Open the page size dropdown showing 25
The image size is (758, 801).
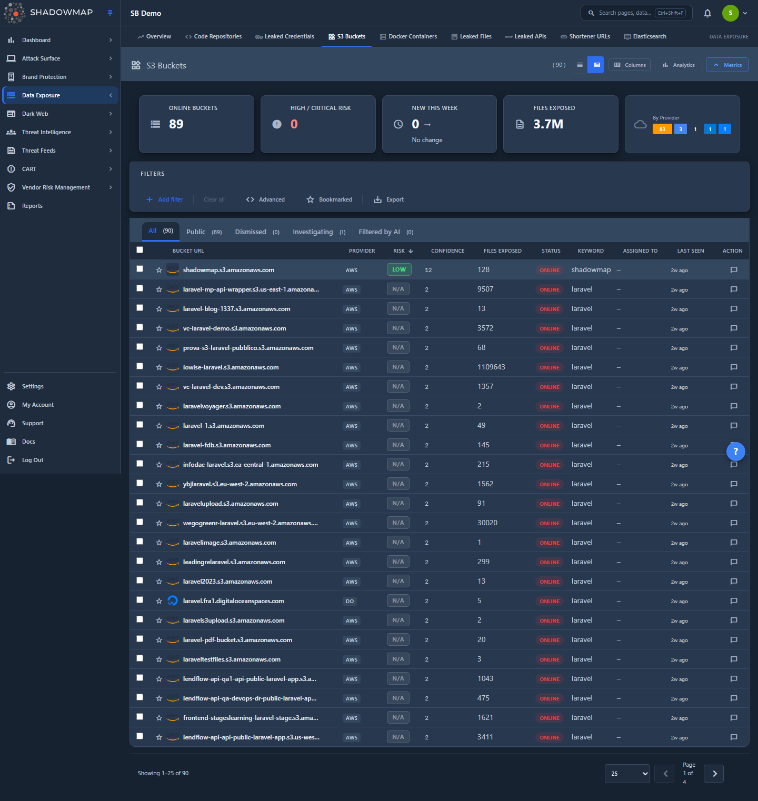pos(627,774)
